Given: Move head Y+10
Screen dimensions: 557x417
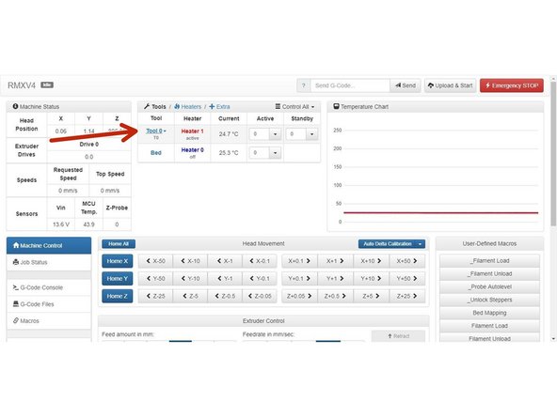Looking at the screenshot, I should [x=372, y=278].
